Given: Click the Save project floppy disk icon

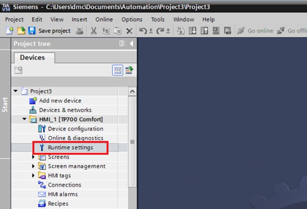Looking at the screenshot, I should click(32, 31).
